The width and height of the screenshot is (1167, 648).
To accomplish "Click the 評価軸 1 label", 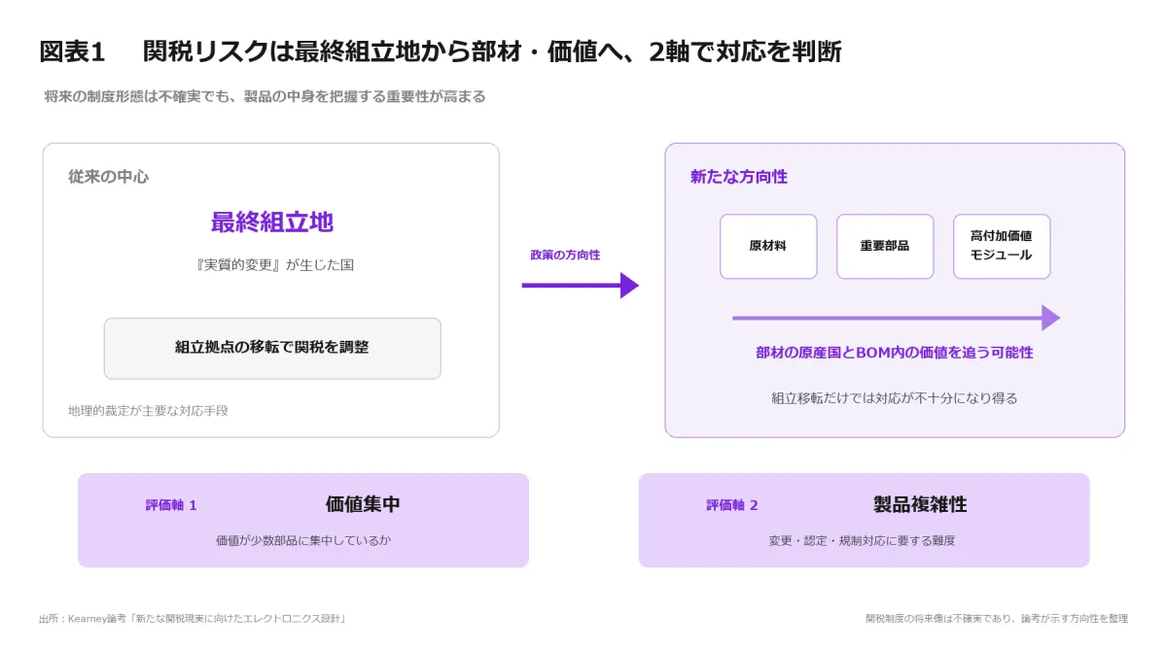I will click(x=171, y=505).
